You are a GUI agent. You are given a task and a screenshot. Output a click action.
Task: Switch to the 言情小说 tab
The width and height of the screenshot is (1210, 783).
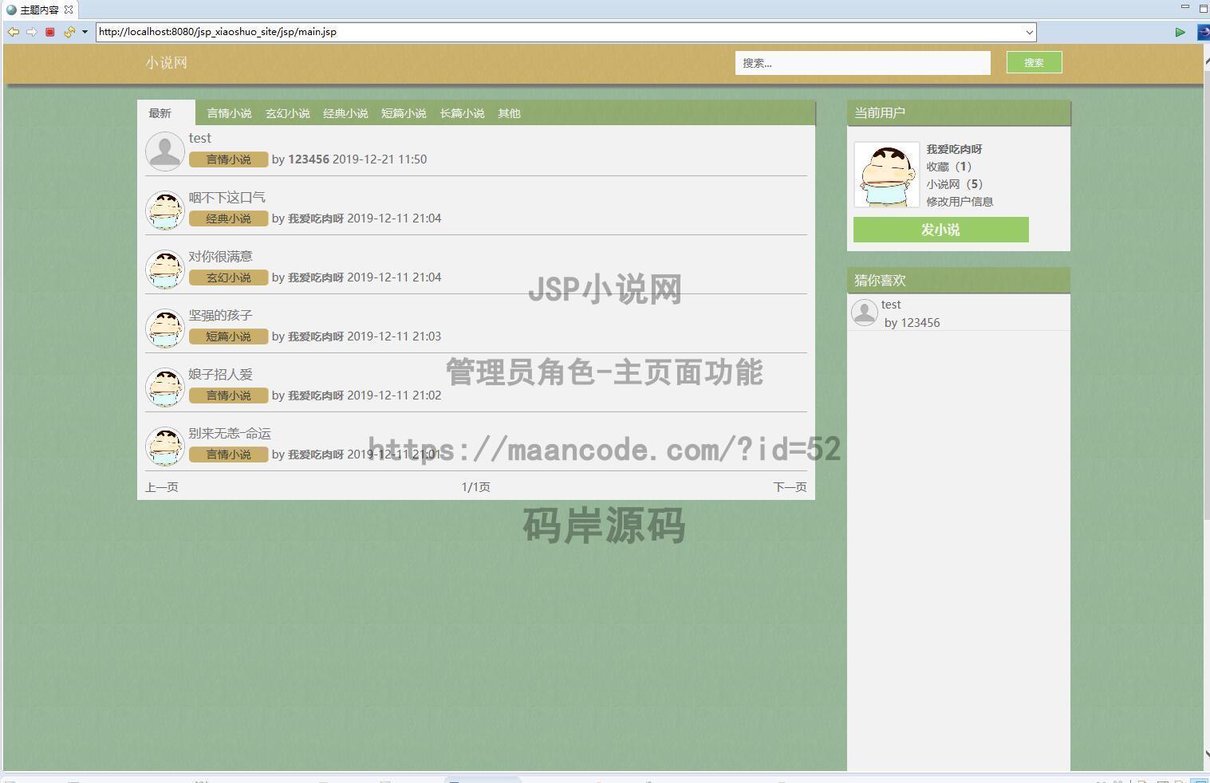229,113
